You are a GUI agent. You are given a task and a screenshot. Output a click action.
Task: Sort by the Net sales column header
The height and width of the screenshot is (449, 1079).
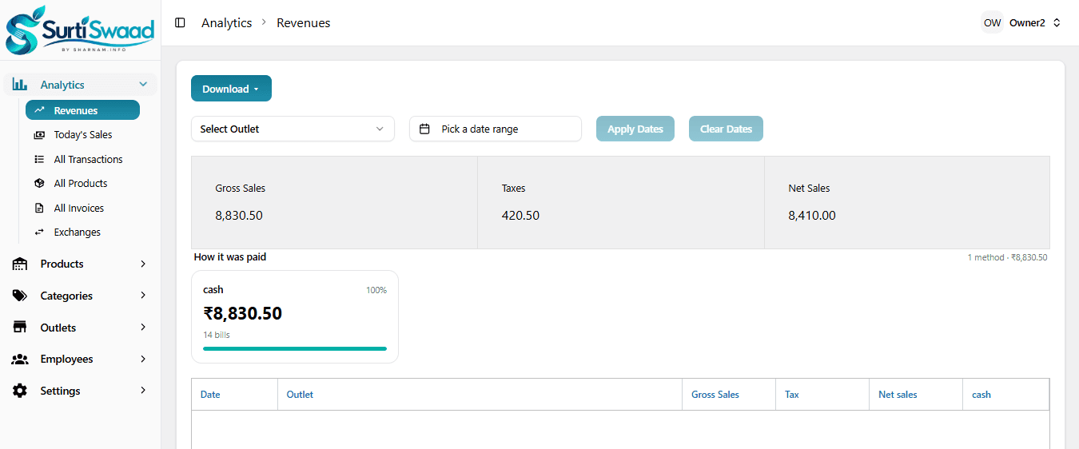pyautogui.click(x=916, y=395)
